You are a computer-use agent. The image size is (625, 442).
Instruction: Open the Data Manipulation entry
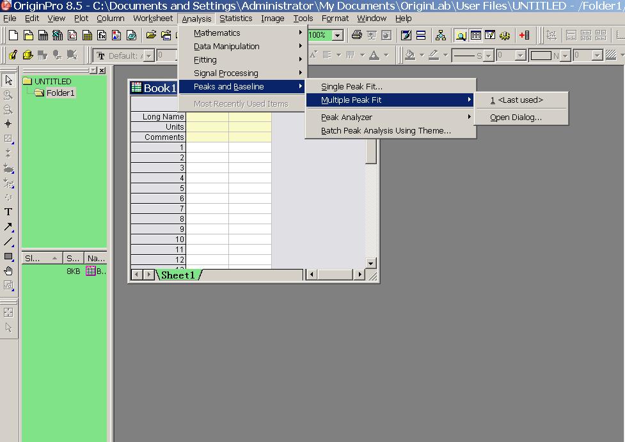[242, 47]
